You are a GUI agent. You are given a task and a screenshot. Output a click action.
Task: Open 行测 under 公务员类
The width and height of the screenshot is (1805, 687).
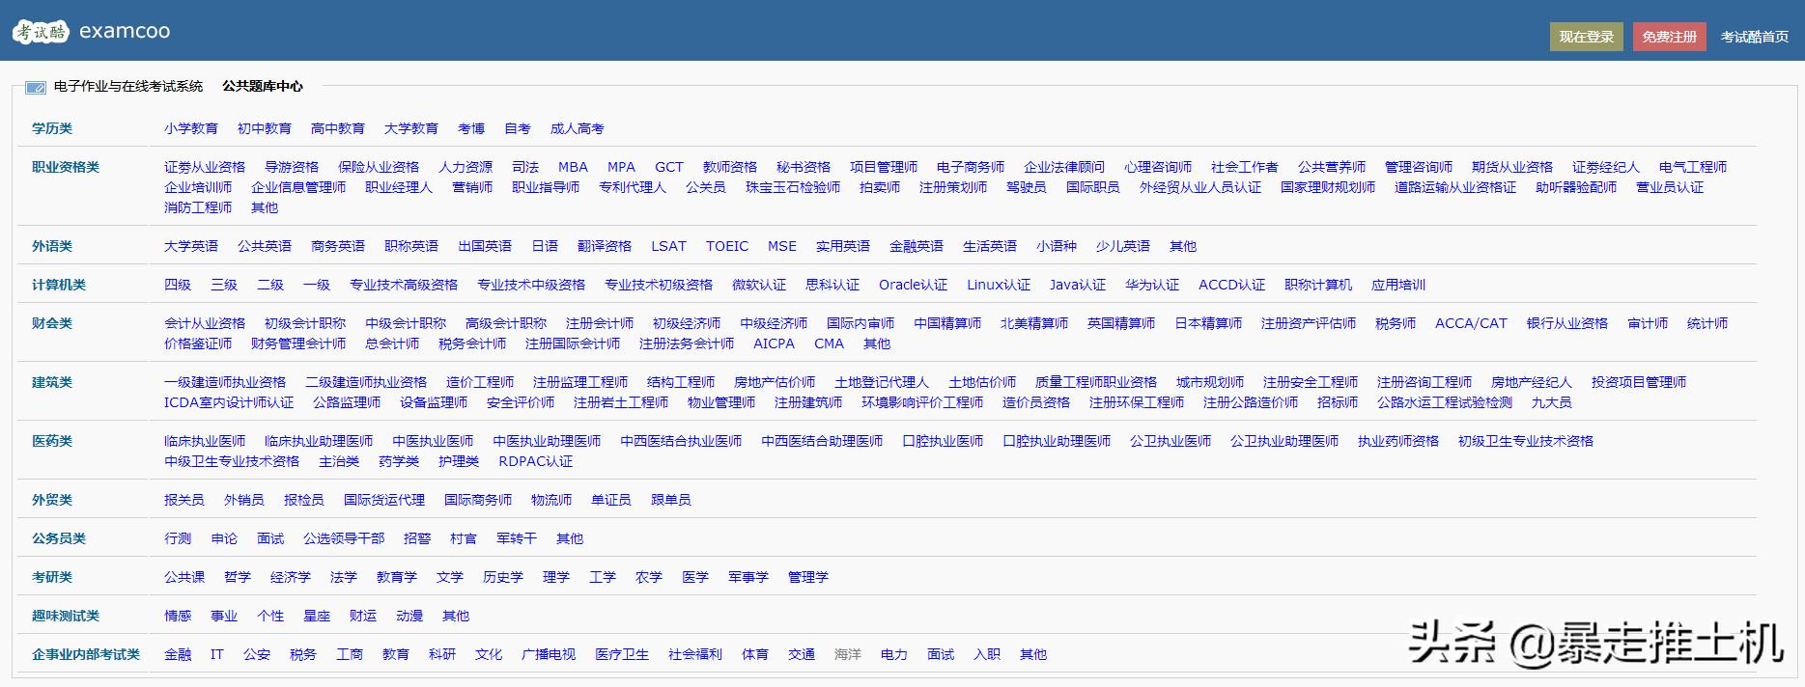pos(178,538)
